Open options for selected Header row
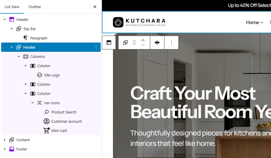 pos(96,47)
